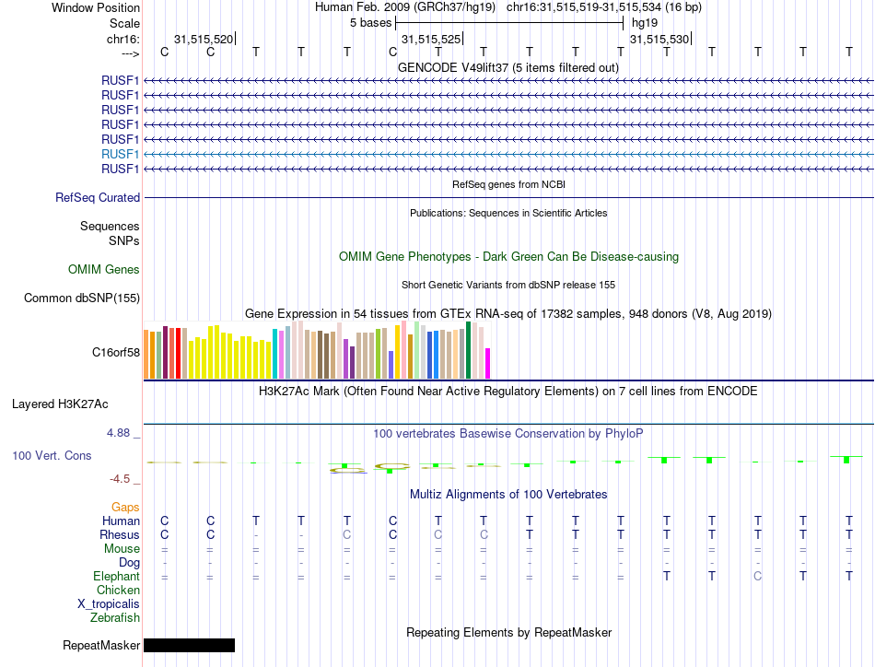This screenshot has height=667, width=875.
Task: Click the -4.5 conservation scale value
Action: click(x=120, y=479)
